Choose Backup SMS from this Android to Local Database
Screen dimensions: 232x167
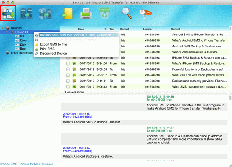76,35
